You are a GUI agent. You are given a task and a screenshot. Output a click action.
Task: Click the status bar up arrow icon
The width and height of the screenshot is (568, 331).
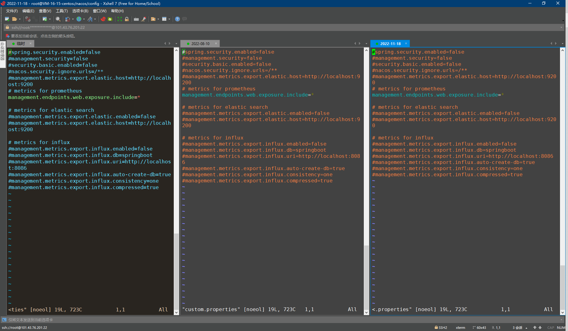pyautogui.click(x=535, y=328)
